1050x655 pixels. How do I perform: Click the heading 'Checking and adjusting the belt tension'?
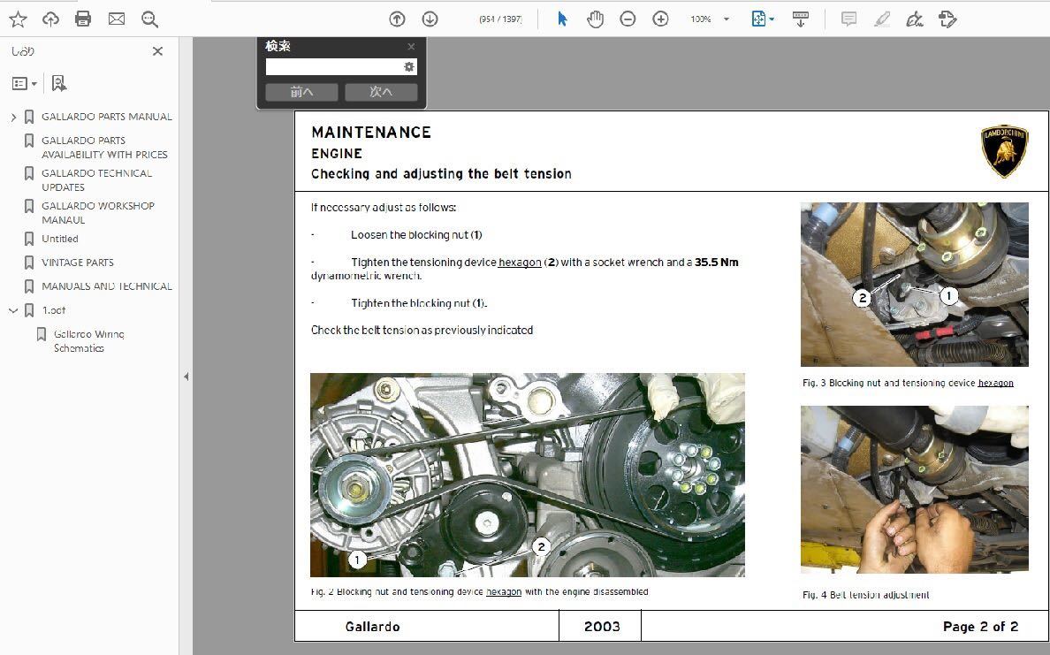(x=441, y=174)
